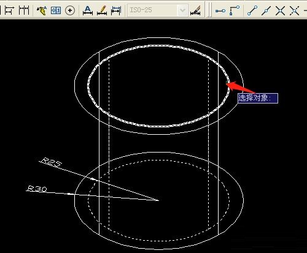Click the R30 dimension text
The height and width of the screenshot is (253, 307).
pos(37,189)
